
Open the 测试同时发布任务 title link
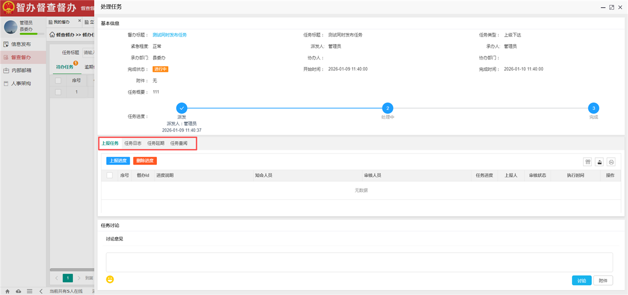pyautogui.click(x=169, y=35)
